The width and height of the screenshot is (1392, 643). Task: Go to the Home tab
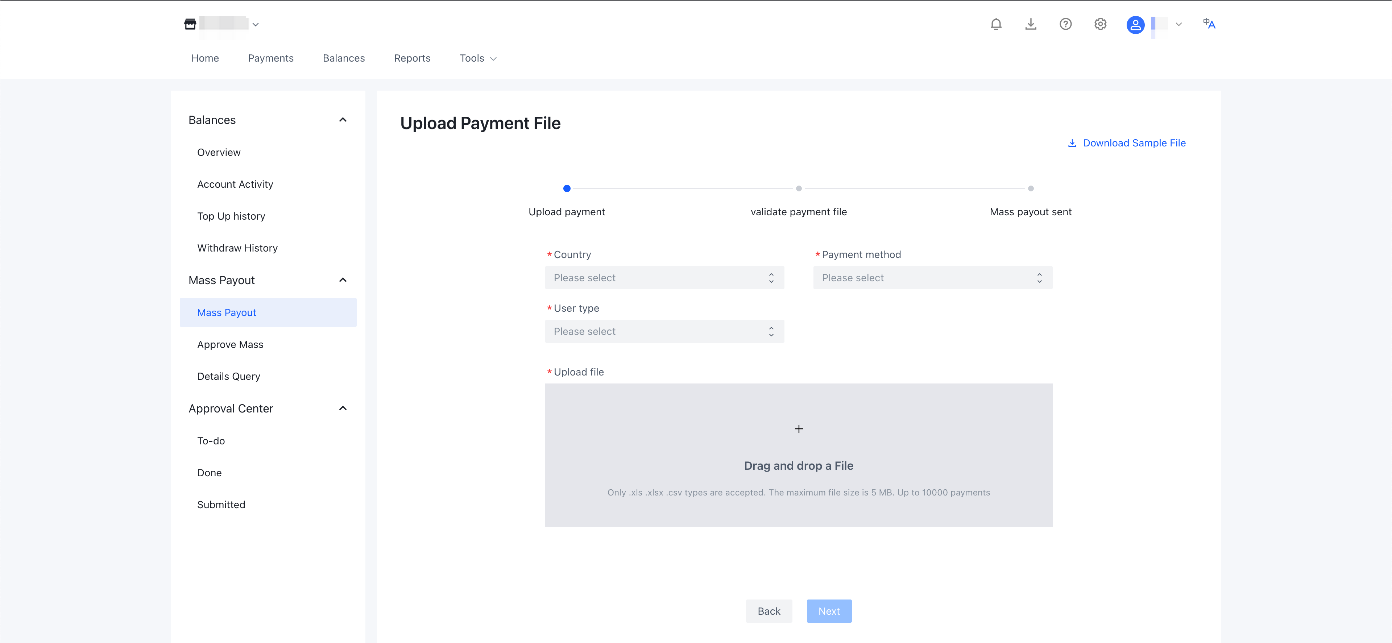[205, 58]
